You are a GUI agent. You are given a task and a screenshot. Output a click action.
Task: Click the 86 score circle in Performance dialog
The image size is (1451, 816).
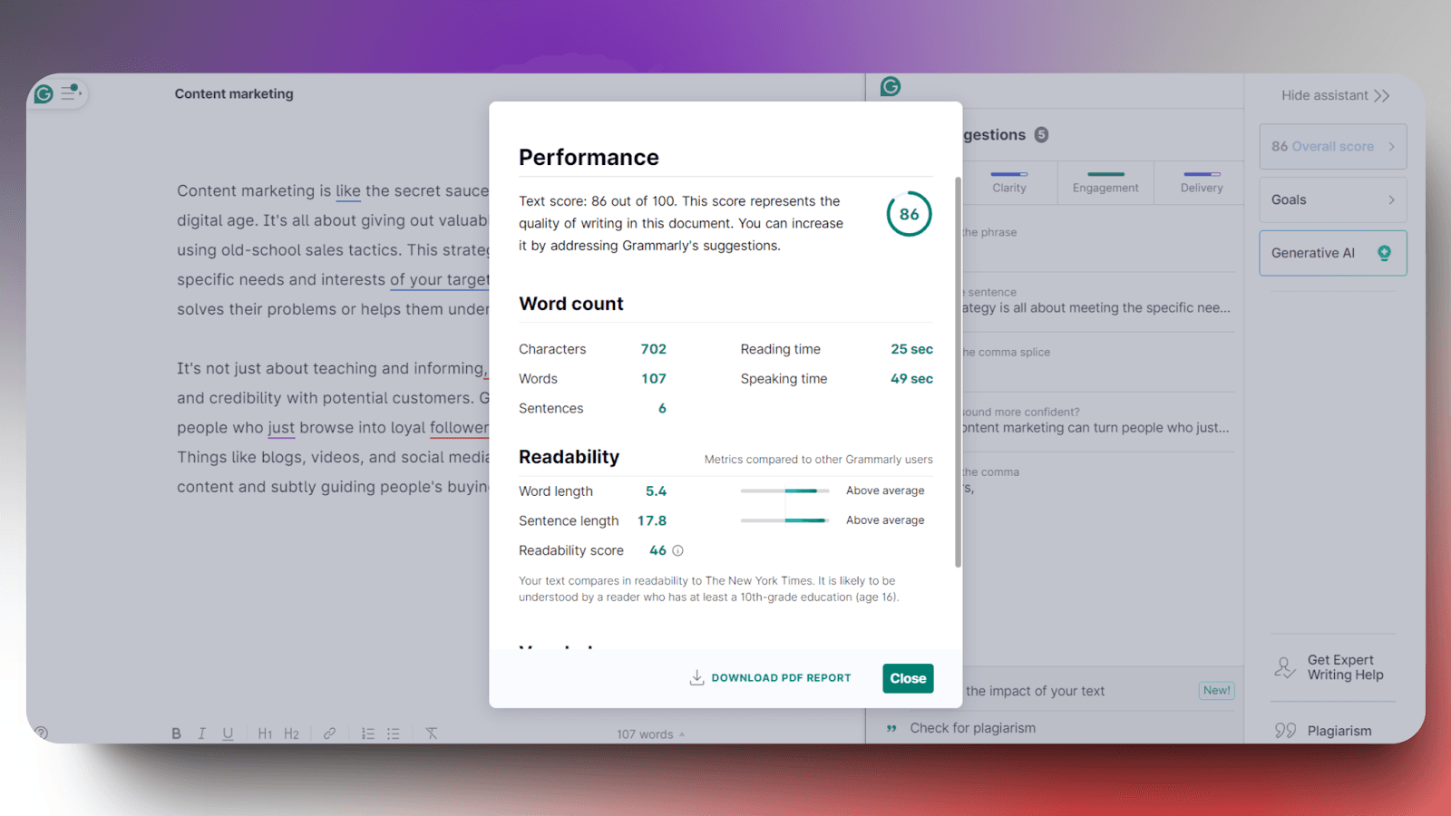point(909,214)
